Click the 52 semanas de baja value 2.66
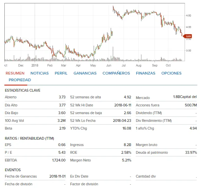 click(x=128, y=113)
